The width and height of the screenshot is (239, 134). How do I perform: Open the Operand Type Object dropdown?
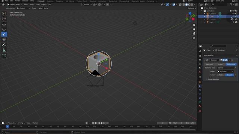pos(225,68)
